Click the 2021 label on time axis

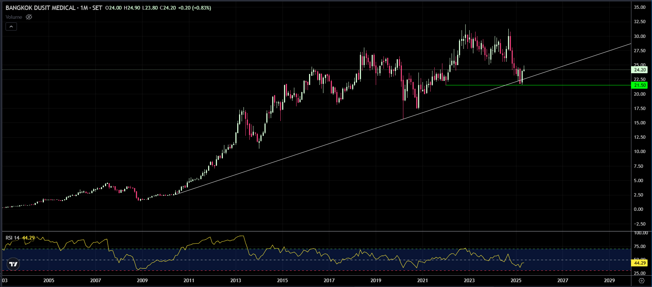point(423,280)
